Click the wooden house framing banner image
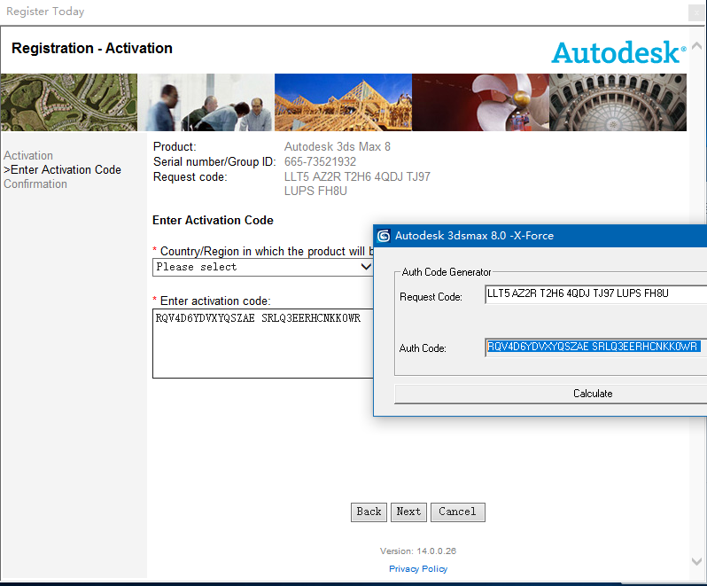This screenshot has width=707, height=586. (343, 102)
